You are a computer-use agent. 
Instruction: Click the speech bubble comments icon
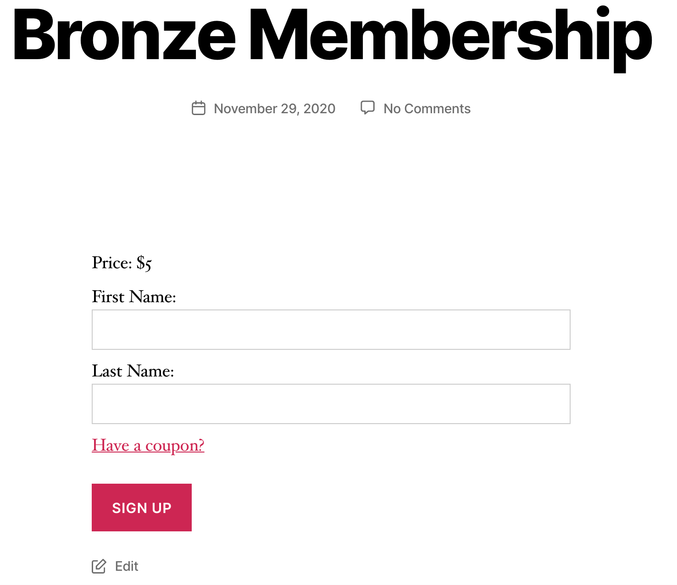tap(367, 108)
